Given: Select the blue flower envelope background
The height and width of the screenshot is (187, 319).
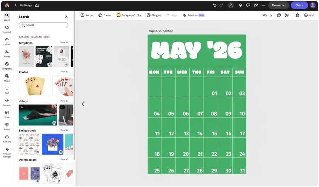Looking at the screenshot, I should (x=52, y=144).
